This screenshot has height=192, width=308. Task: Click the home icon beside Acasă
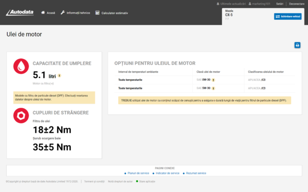tap(43, 13)
